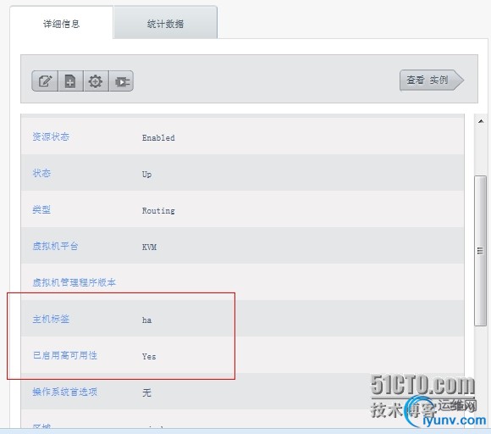Select the 状态 label
Image resolution: width=491 pixels, height=434 pixels.
point(41,173)
